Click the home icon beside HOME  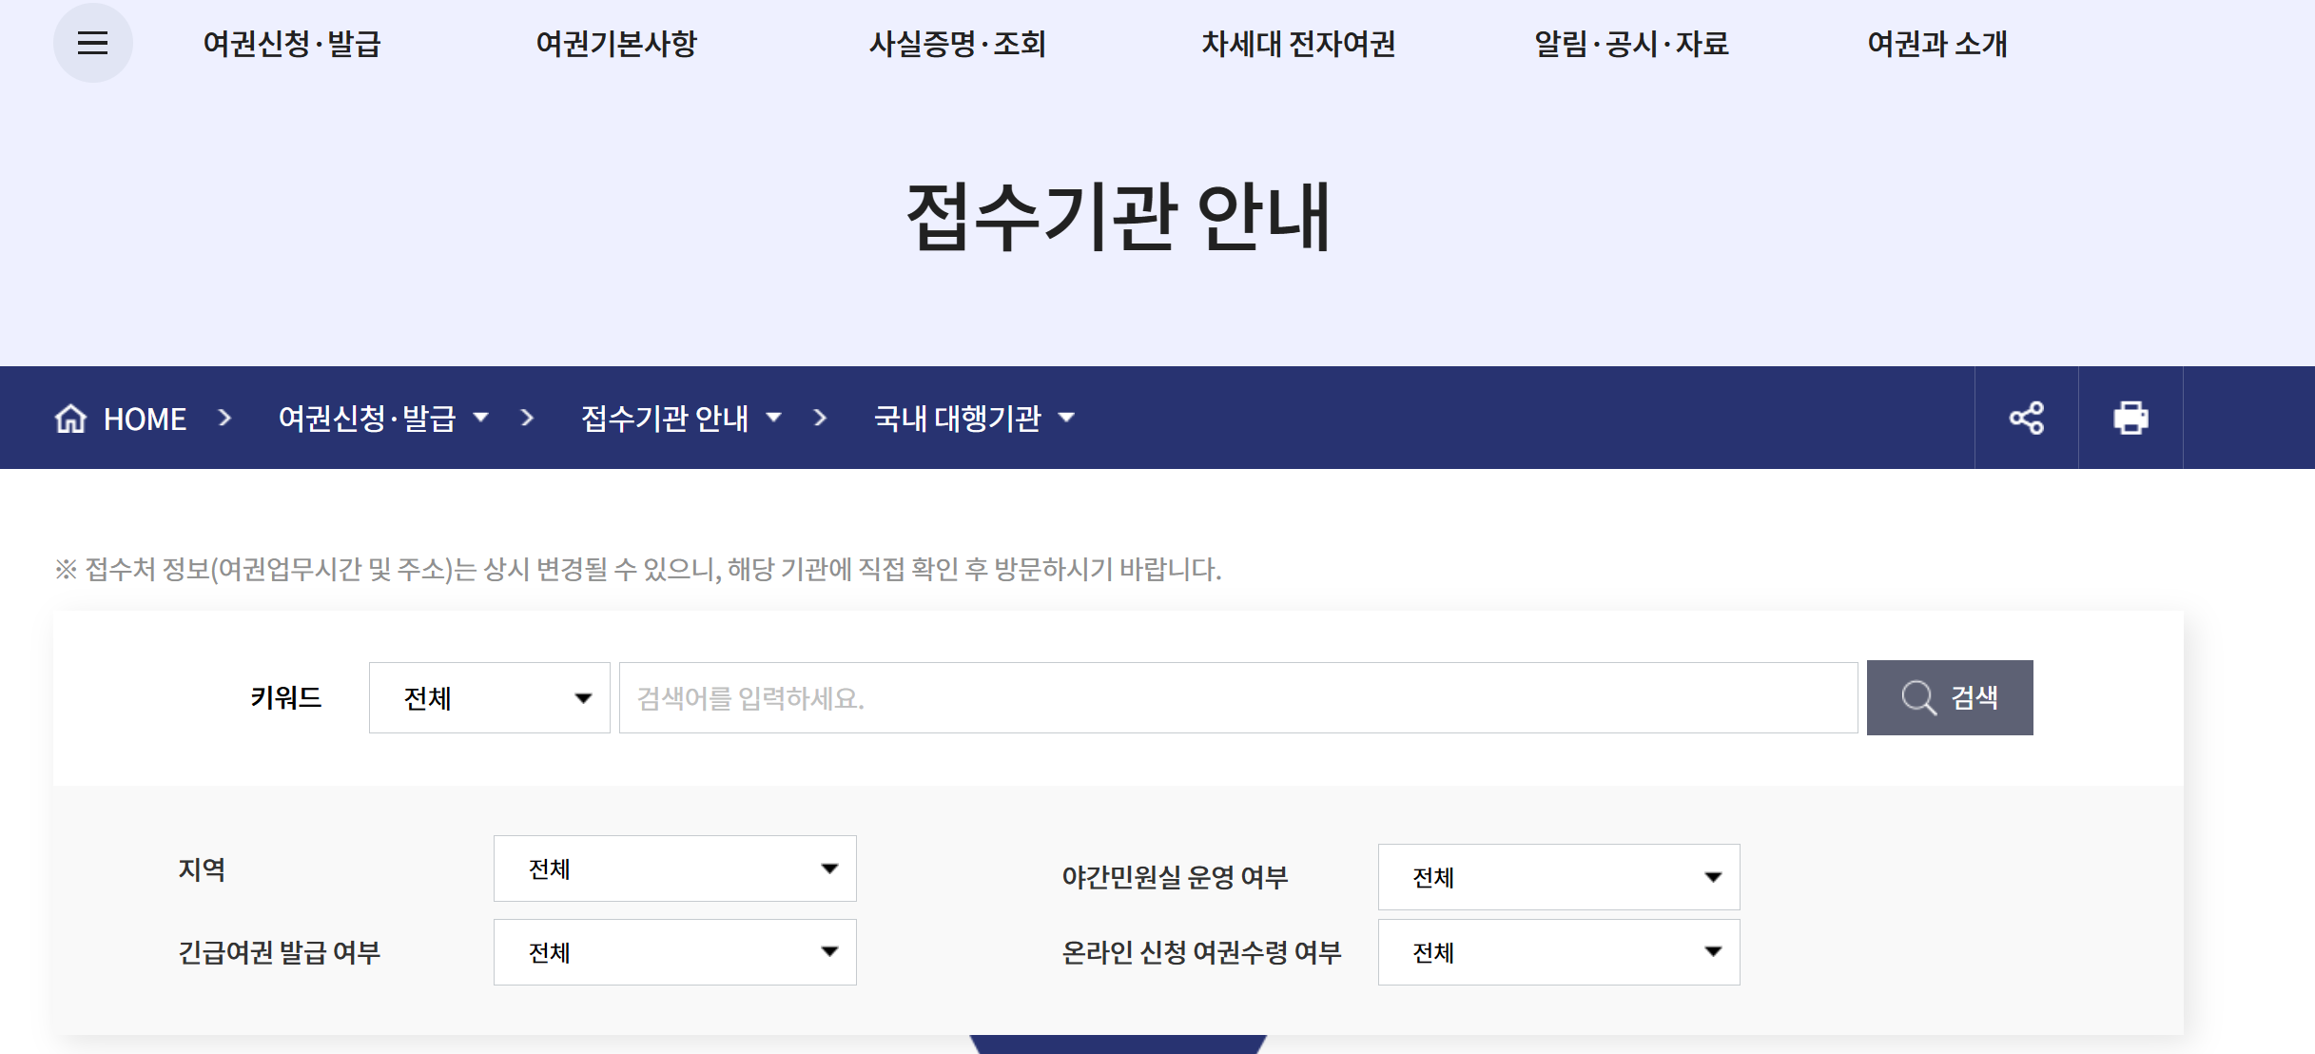(x=70, y=418)
